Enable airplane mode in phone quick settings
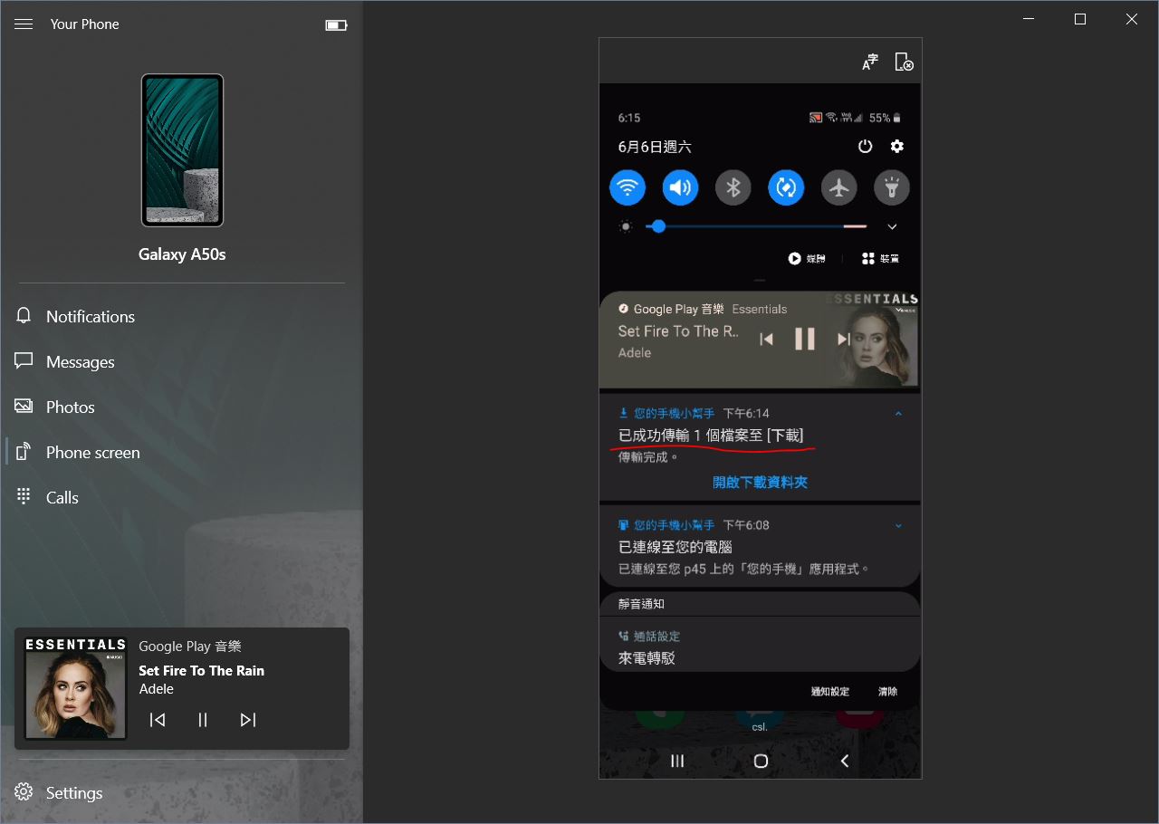Viewport: 1159px width, 824px height. pyautogui.click(x=839, y=187)
